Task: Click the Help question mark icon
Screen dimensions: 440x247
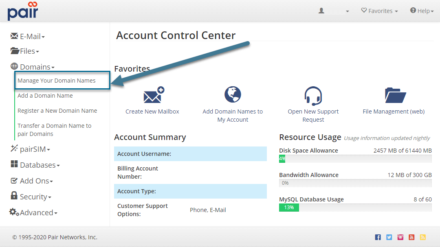Action: click(x=413, y=10)
